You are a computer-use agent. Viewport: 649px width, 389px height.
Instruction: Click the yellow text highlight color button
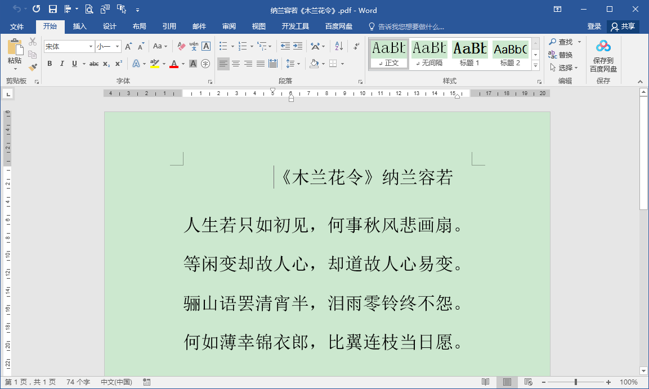(x=155, y=64)
